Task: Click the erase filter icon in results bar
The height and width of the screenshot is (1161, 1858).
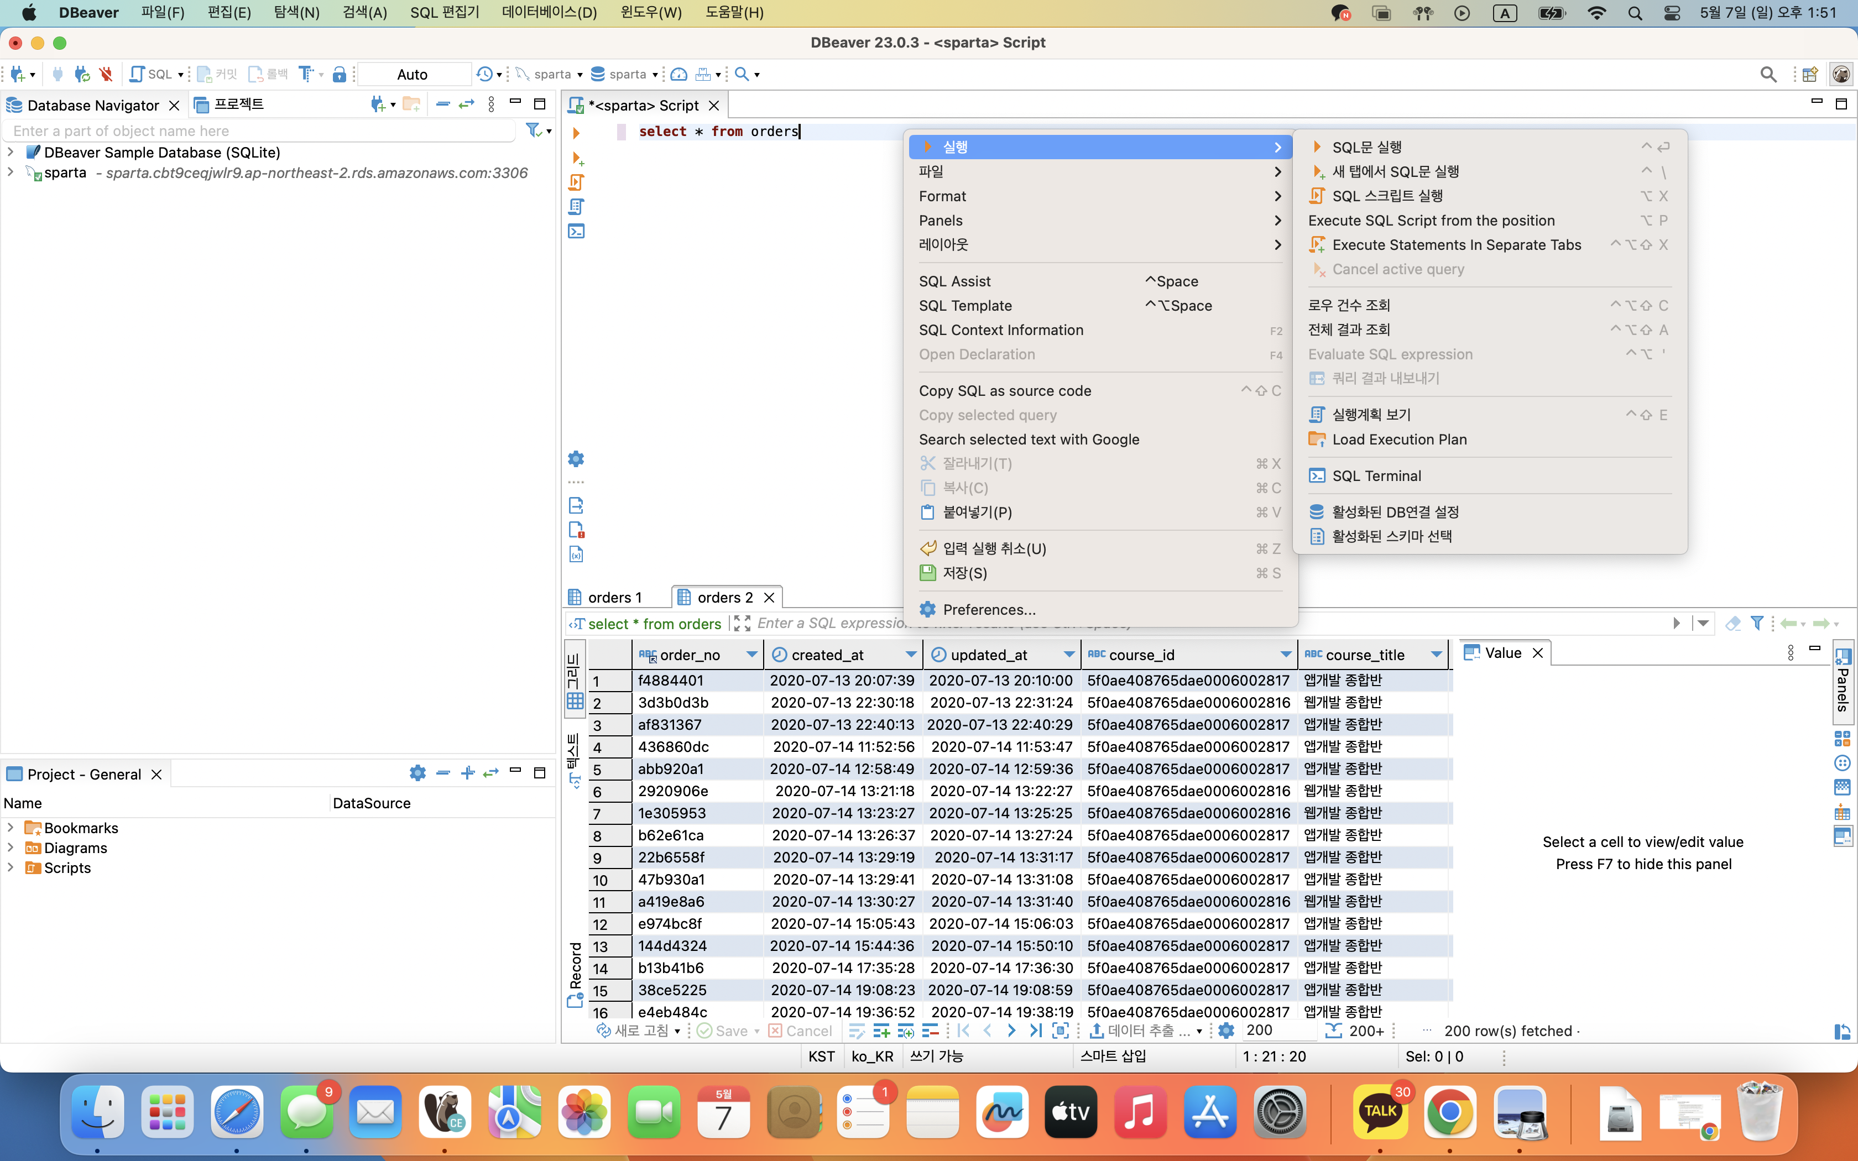Action: coord(1733,624)
